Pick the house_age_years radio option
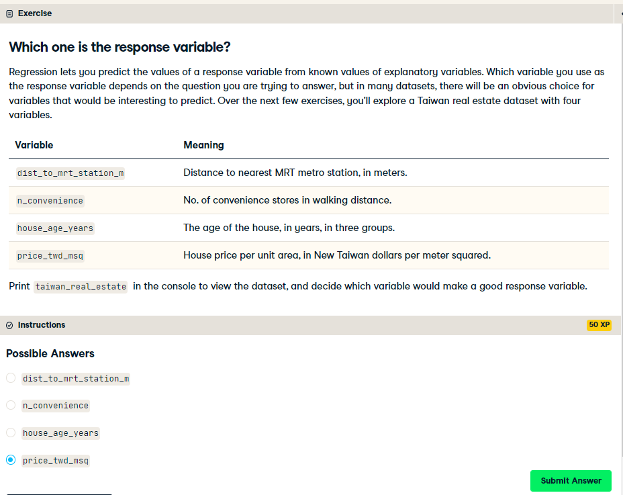Viewport: 623px width, 495px height. point(11,433)
